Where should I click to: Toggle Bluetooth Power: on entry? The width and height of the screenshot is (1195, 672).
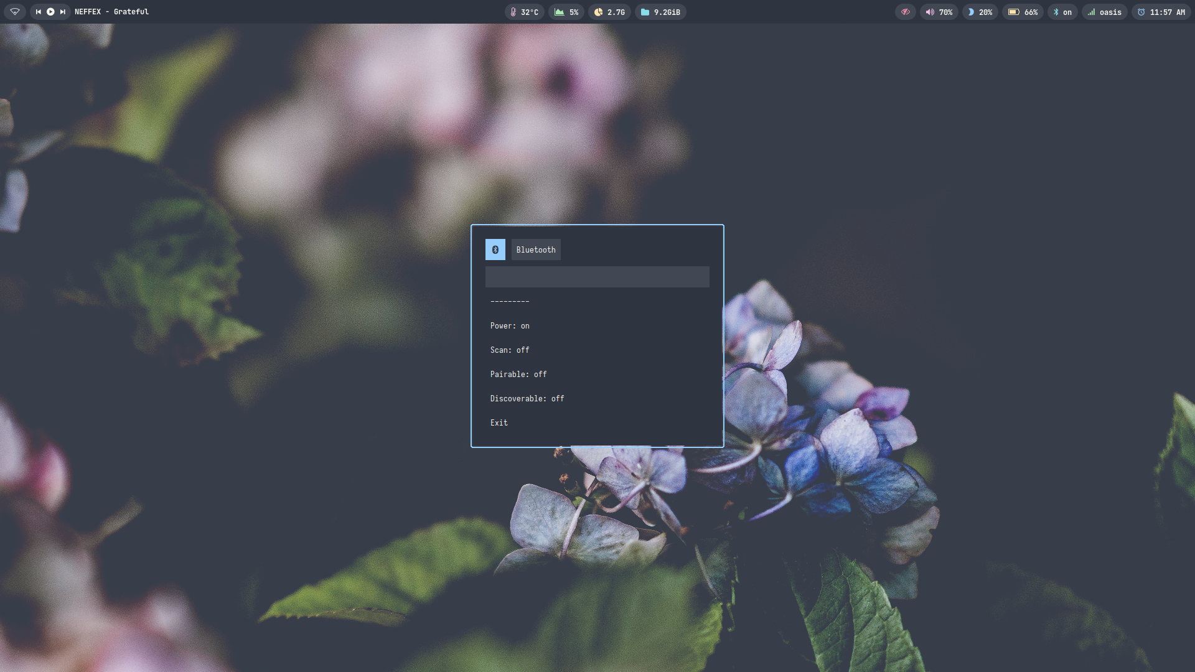pyautogui.click(x=510, y=325)
